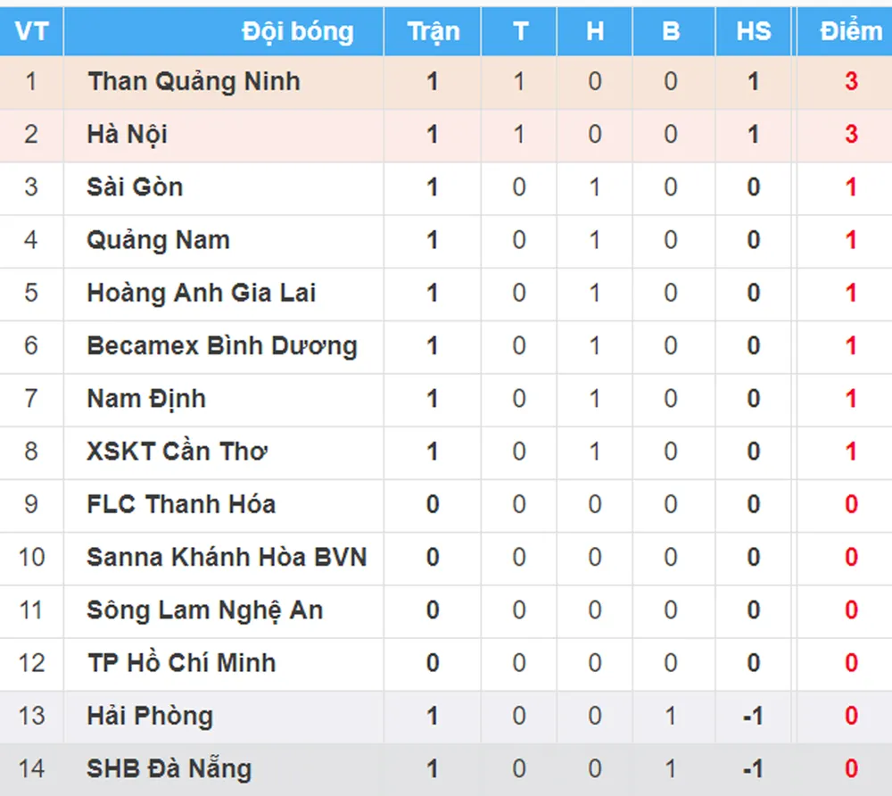Select the FLC Thanh Hóa team
Image resolution: width=892 pixels, height=796 pixels.
pyautogui.click(x=181, y=504)
